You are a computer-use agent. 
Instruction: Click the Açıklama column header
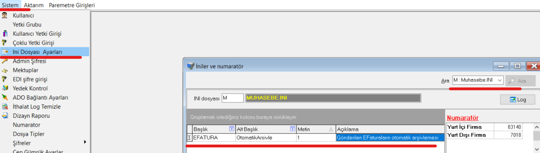(390, 129)
